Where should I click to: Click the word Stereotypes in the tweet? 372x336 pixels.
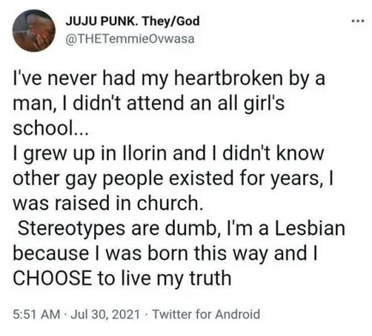[72, 230]
